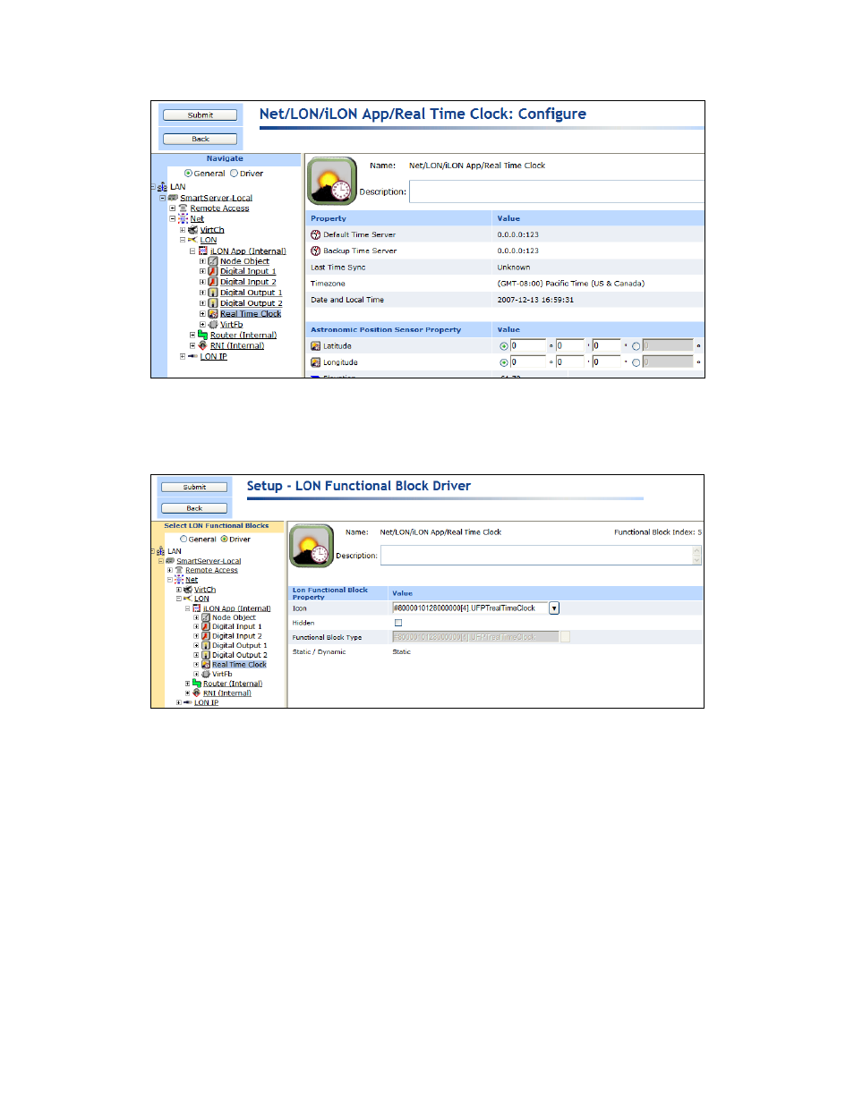This screenshot has width=854, height=1105.
Task: Click LON IP icon in Navigate tree
Action: pos(192,356)
